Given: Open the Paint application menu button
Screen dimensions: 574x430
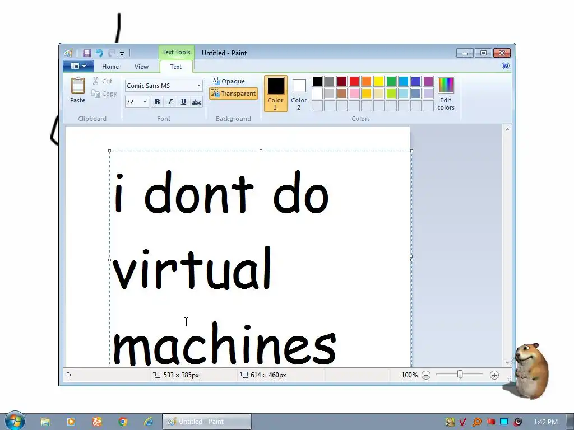Looking at the screenshot, I should tap(78, 66).
